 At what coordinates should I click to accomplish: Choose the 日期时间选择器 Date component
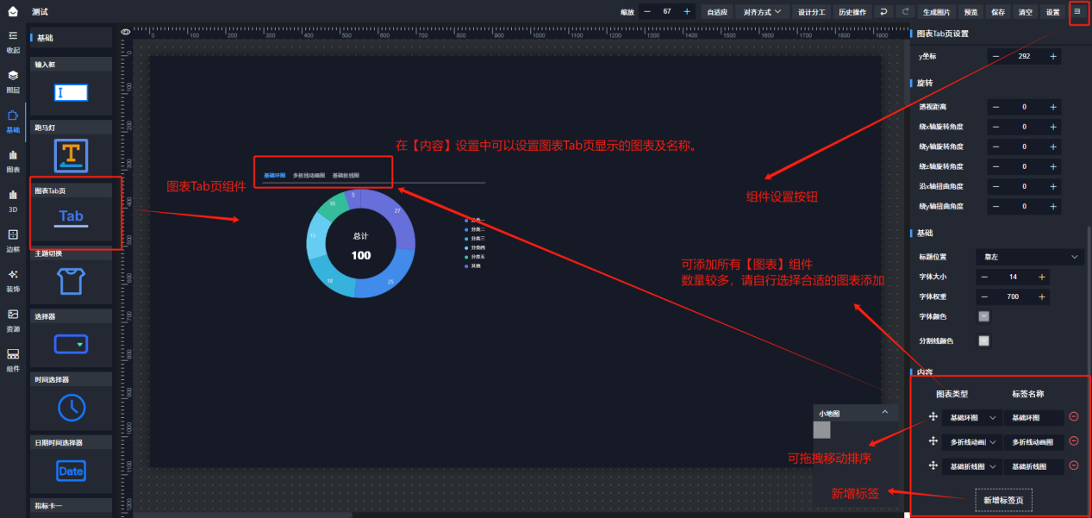[71, 464]
